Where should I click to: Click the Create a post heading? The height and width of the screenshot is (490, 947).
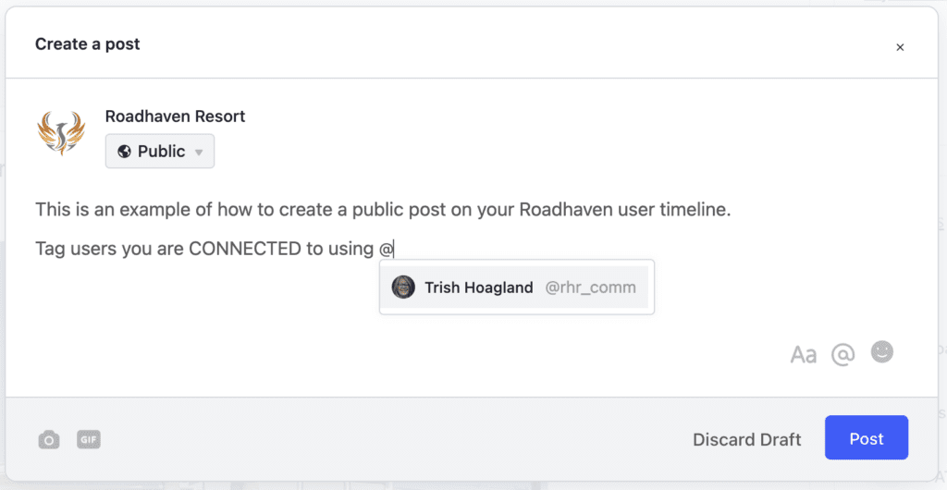click(88, 44)
